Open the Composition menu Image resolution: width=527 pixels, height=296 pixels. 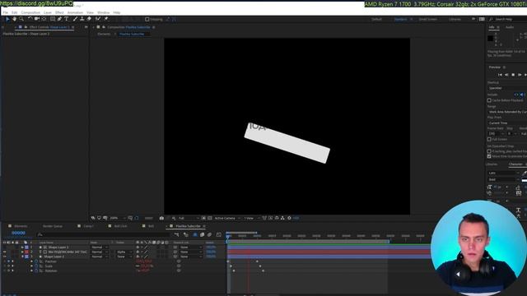pos(30,12)
